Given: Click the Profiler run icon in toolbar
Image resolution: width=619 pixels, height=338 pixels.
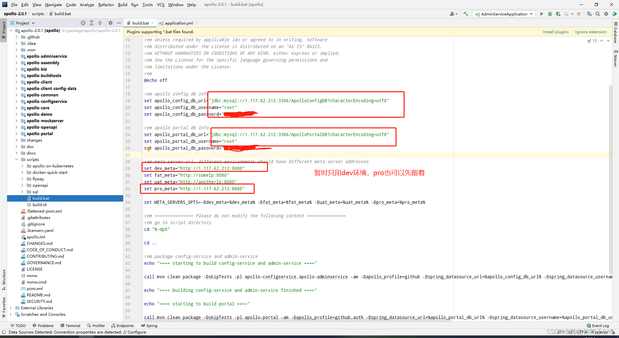Looking at the screenshot, I should pos(566,14).
